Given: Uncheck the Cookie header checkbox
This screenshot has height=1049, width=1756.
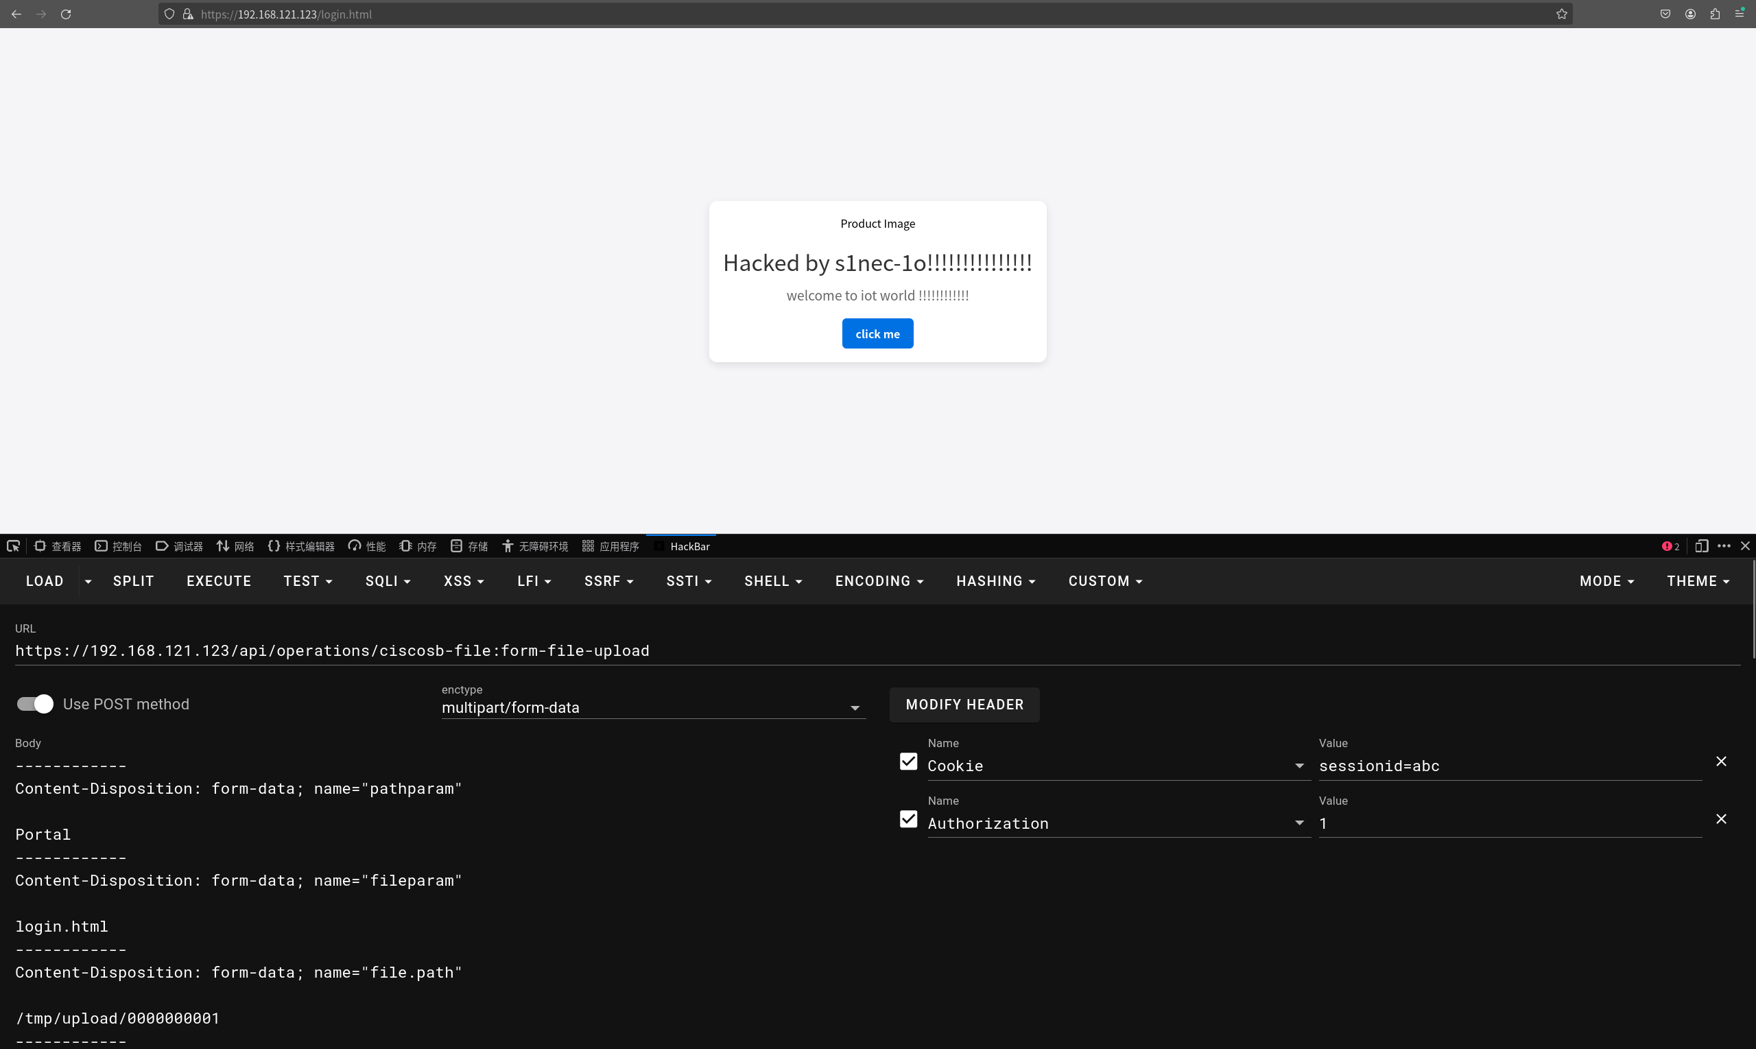Looking at the screenshot, I should (x=908, y=762).
